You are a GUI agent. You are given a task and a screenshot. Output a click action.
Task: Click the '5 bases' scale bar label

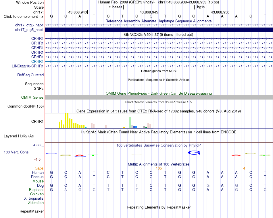tap(116, 7)
